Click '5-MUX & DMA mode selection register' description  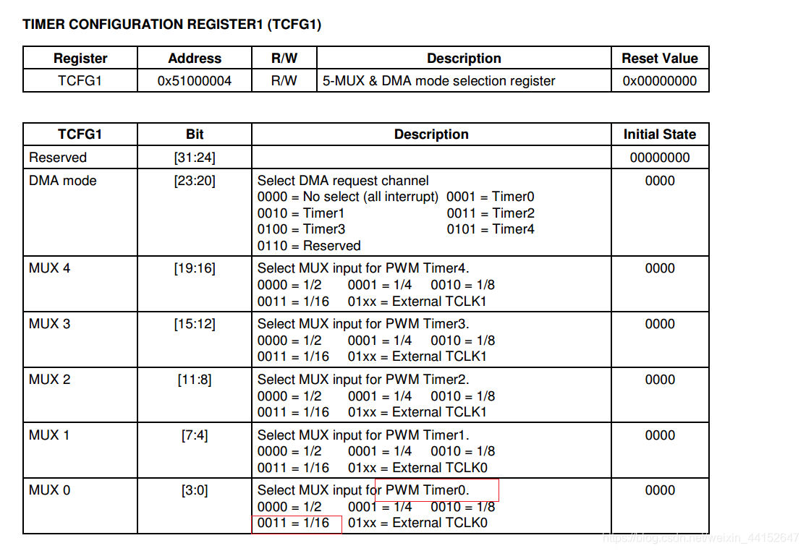[x=438, y=80]
